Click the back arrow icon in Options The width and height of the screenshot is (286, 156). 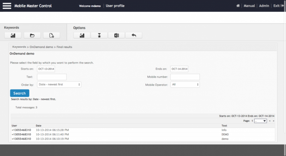[x=134, y=35]
